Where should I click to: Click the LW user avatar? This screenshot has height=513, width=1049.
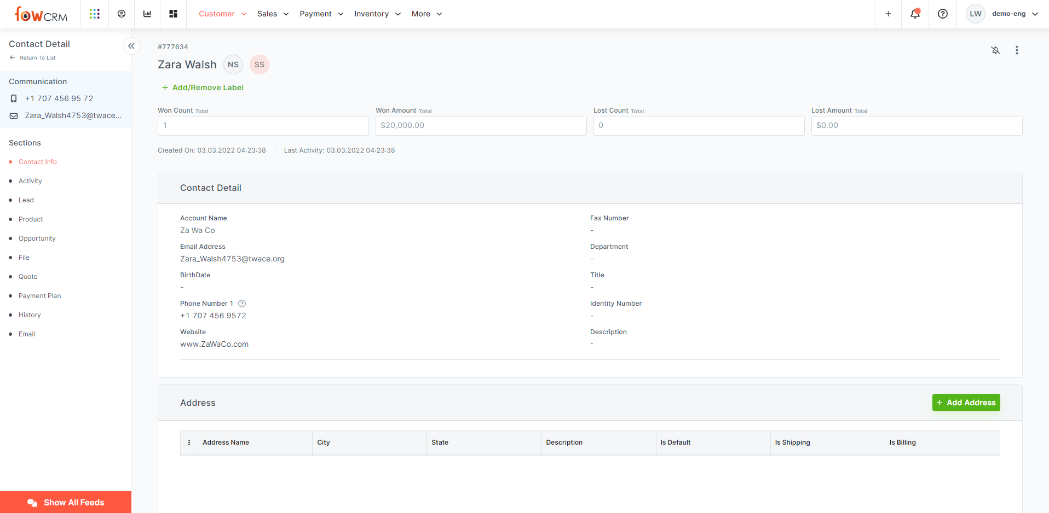click(976, 14)
